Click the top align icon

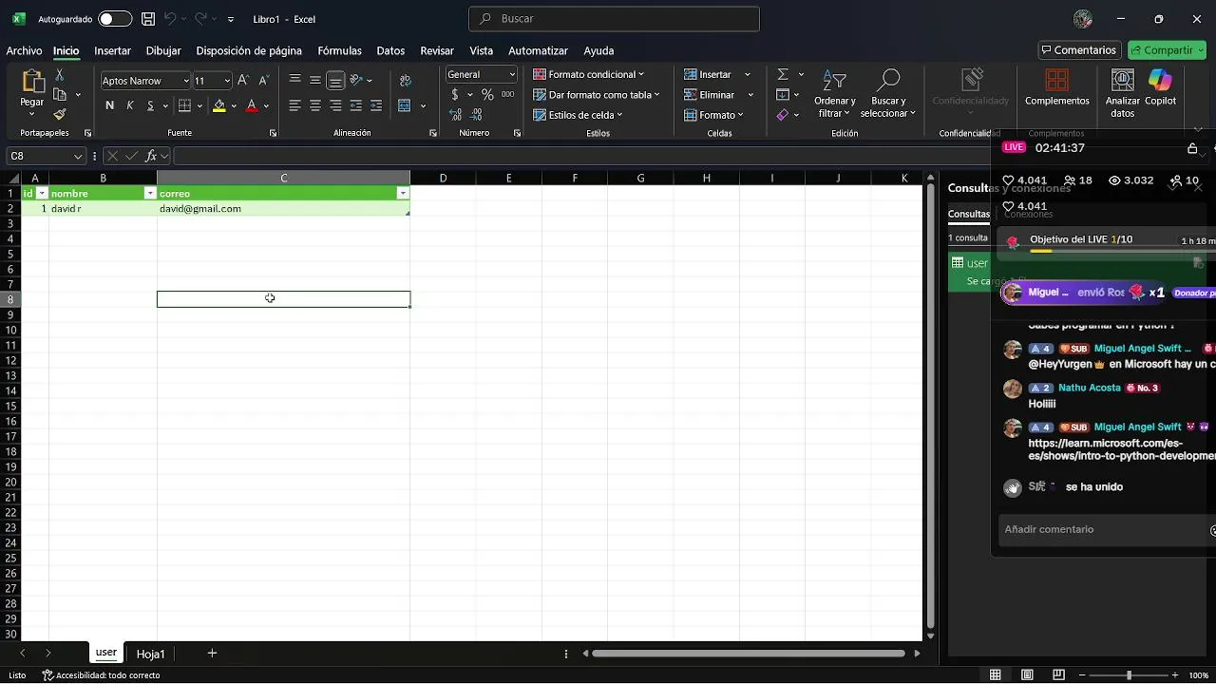tap(294, 80)
